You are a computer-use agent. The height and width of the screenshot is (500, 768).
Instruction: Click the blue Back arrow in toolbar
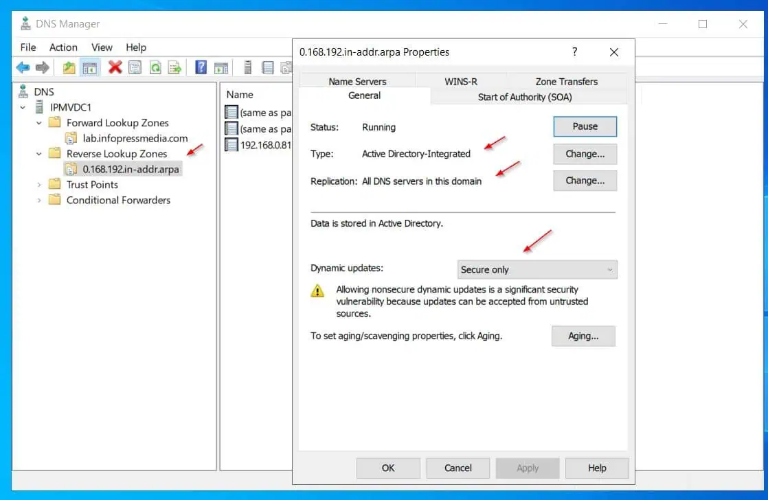click(x=23, y=67)
